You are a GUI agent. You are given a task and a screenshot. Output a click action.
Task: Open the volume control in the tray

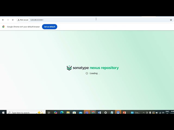(163, 113)
